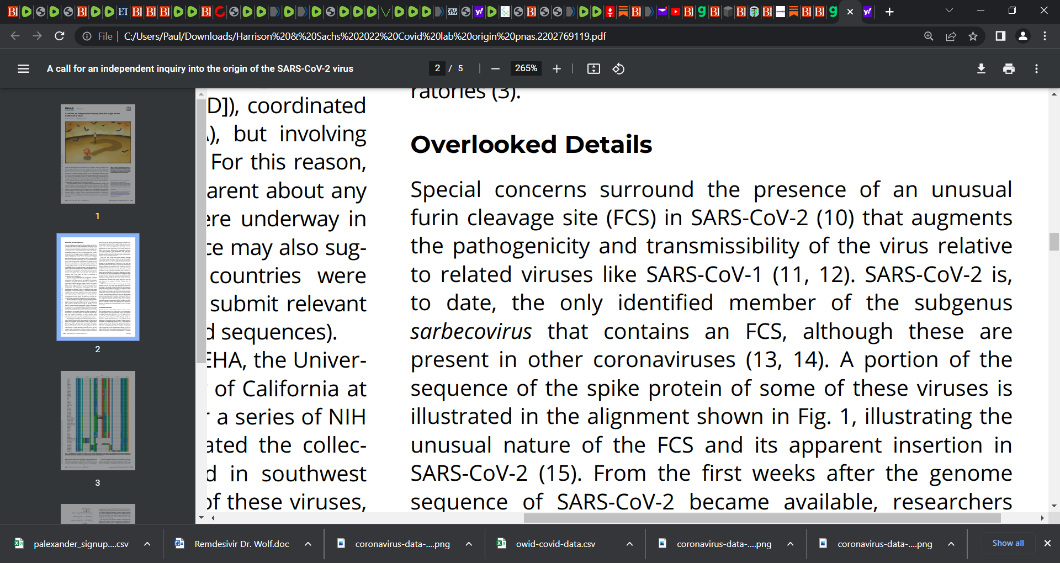The width and height of the screenshot is (1060, 563).
Task: Print the PDF document
Action: point(1009,68)
